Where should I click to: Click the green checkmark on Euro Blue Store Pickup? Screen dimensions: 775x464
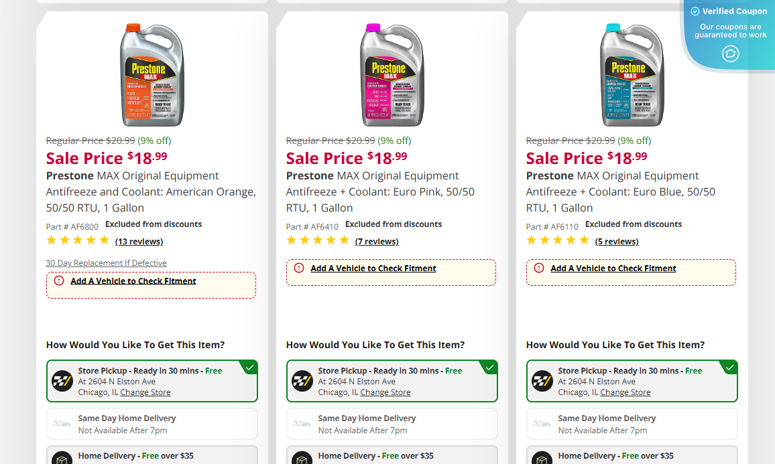click(729, 367)
